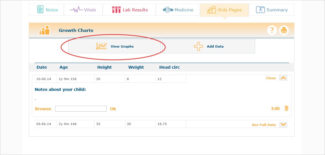The width and height of the screenshot is (325, 155).
Task: Switch to the Vitals tab
Action: [x=83, y=10]
